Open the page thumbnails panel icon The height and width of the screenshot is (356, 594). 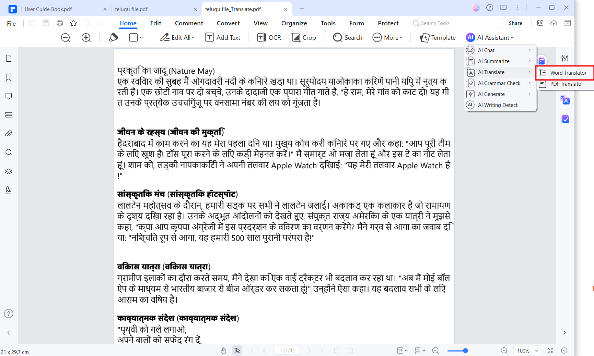click(x=9, y=58)
